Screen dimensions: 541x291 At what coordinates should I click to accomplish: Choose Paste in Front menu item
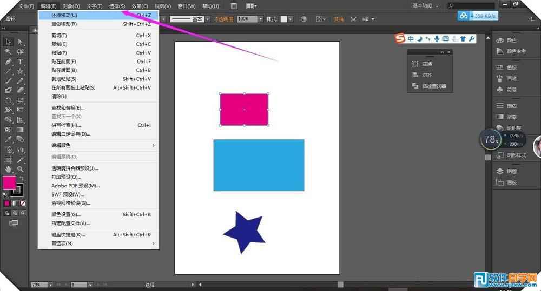98,62
